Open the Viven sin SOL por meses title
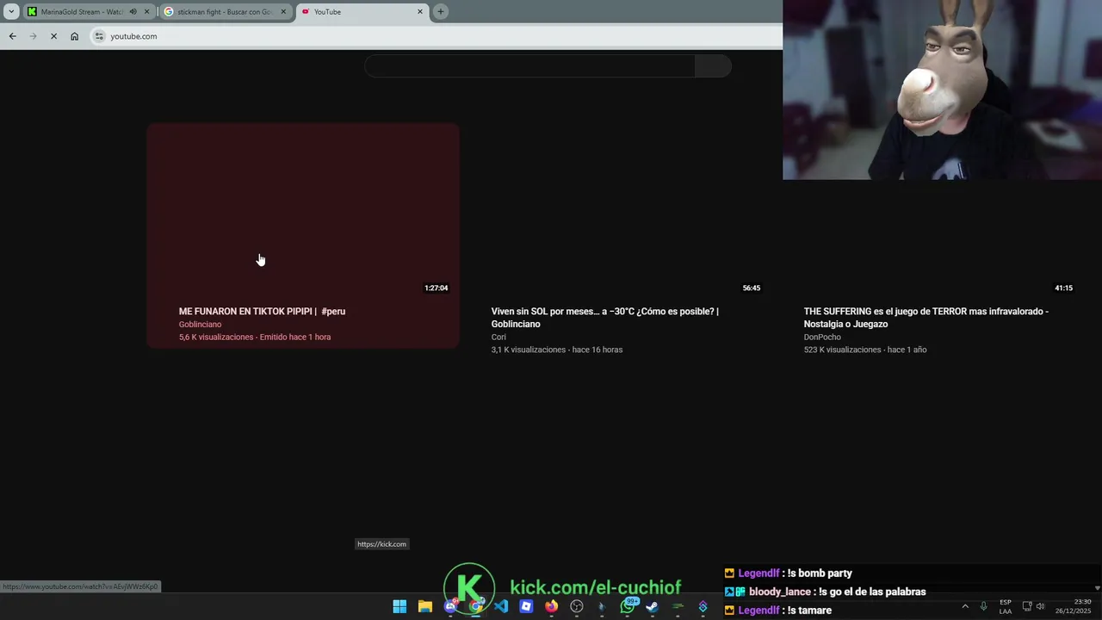Screen dimensions: 1102x620 [x=604, y=318]
